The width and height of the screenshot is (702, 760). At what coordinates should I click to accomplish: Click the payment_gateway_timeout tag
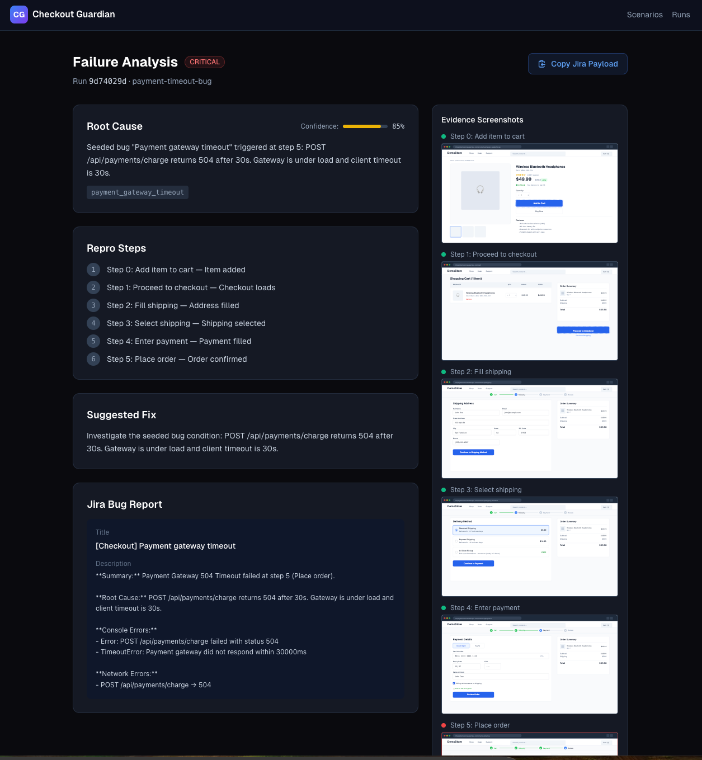(x=138, y=192)
